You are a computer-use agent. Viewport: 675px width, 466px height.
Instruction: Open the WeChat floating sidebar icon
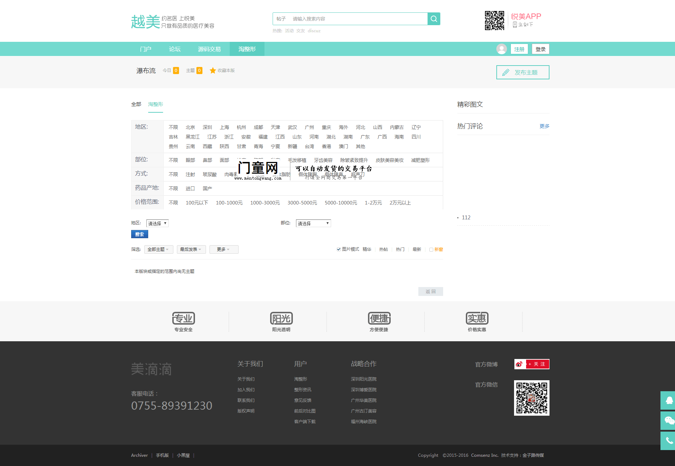tap(668, 421)
